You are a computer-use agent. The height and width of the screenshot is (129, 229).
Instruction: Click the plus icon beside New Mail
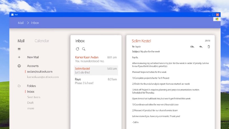(19, 57)
